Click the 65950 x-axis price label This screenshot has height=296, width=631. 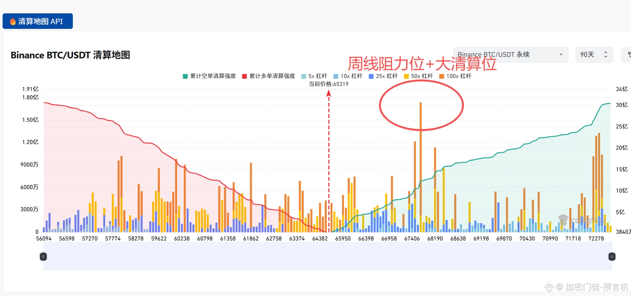pos(343,238)
